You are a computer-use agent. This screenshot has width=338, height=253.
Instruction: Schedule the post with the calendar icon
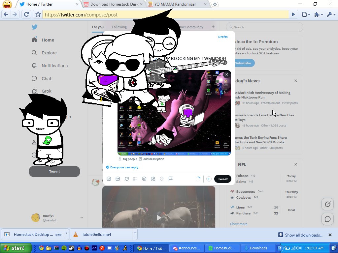[153, 179]
